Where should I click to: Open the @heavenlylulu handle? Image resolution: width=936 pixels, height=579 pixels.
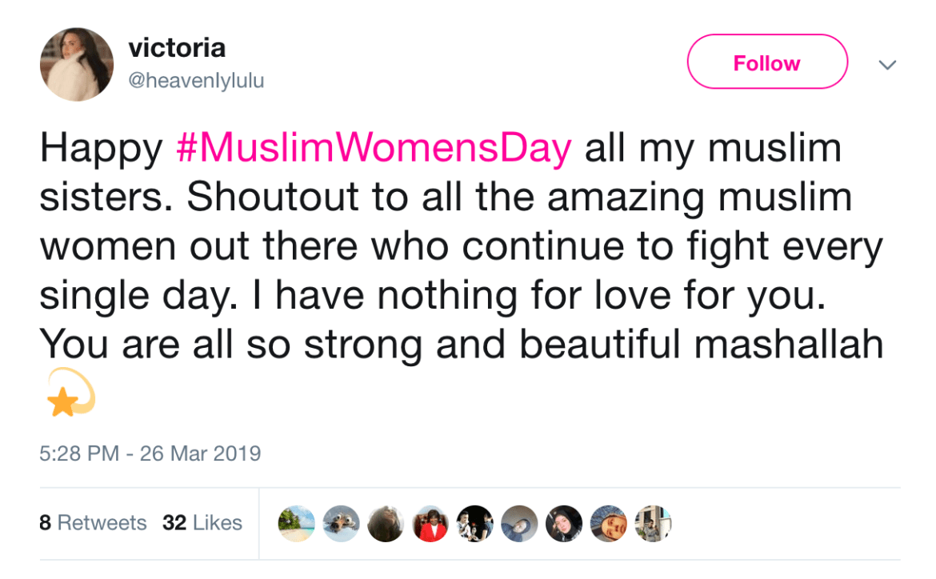pyautogui.click(x=196, y=81)
